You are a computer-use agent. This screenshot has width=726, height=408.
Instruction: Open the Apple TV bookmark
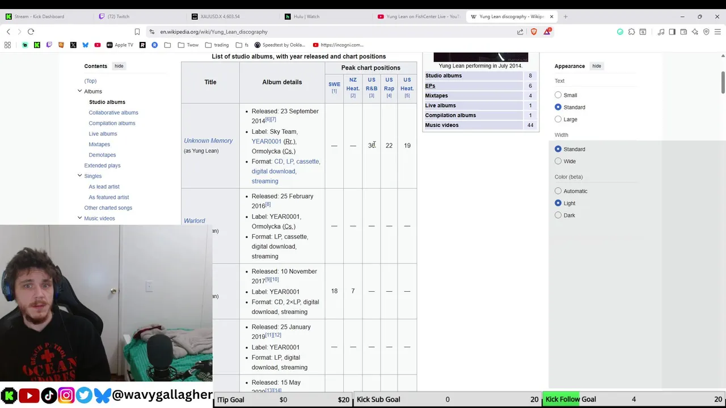[x=120, y=45]
